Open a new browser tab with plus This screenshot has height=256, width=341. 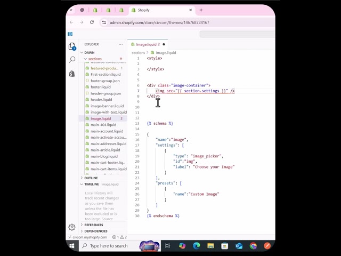(x=201, y=10)
